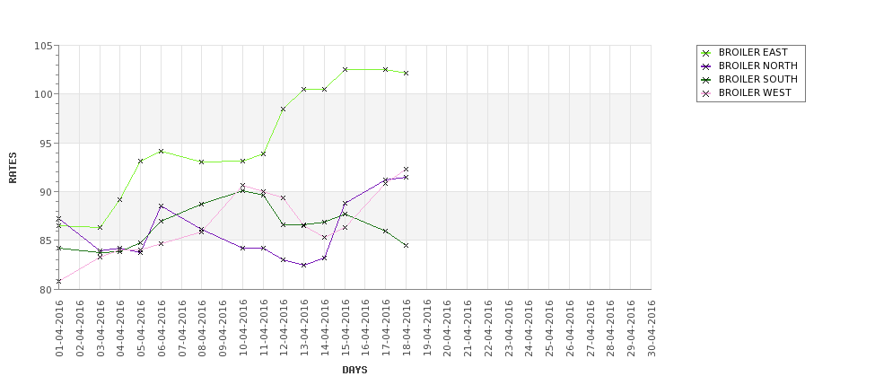
Task: Select the BROILER EAST legend label
Action: 753,52
